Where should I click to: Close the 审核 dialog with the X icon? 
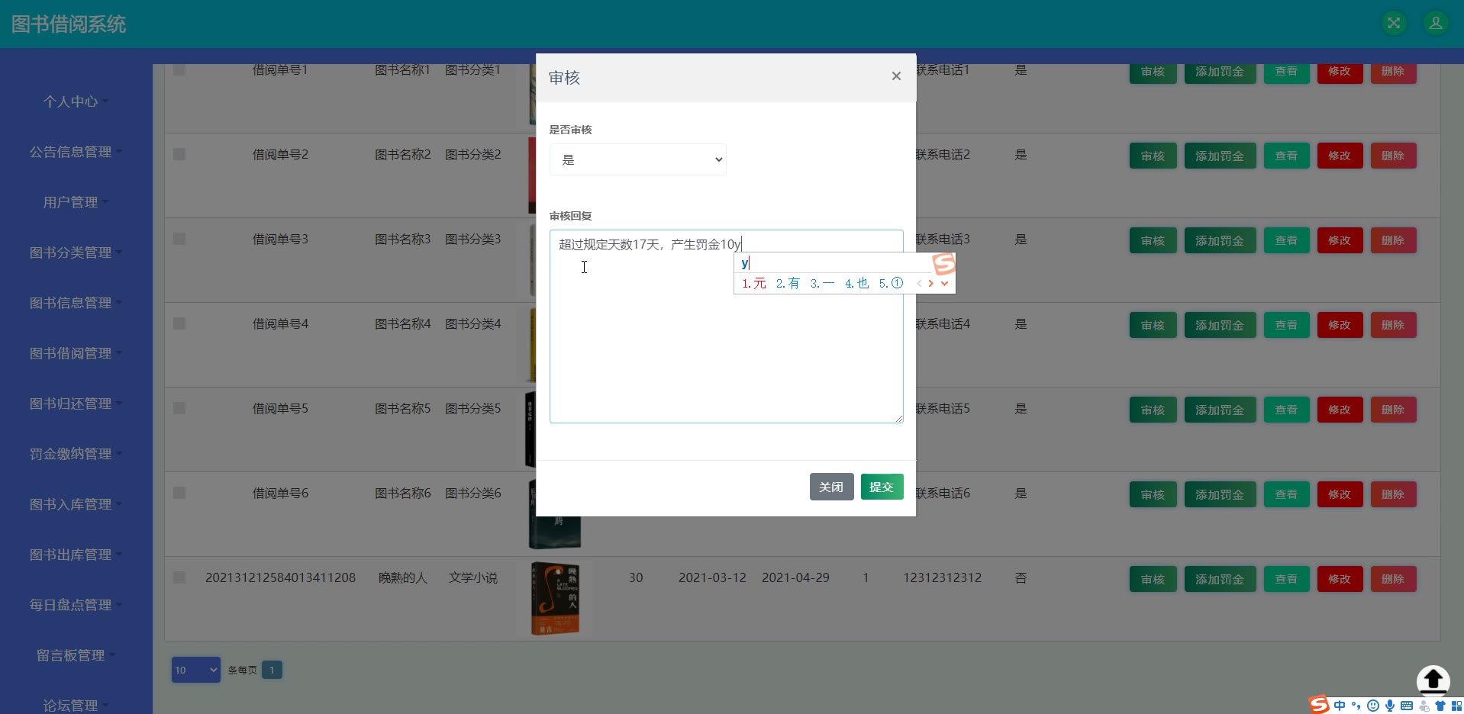click(x=896, y=76)
